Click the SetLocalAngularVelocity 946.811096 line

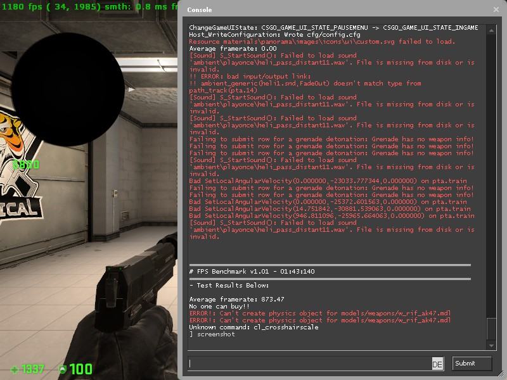[x=331, y=216]
